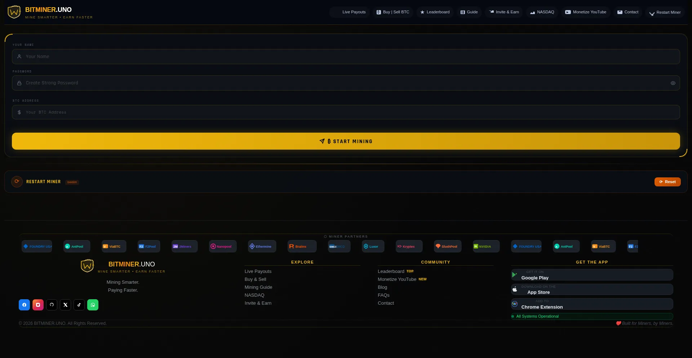The image size is (692, 358).
Task: Open Invite & Earn in the top navigation
Action: click(x=504, y=12)
